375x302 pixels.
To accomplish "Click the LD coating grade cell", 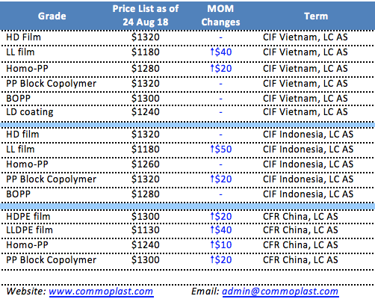I will pyautogui.click(x=30, y=112).
